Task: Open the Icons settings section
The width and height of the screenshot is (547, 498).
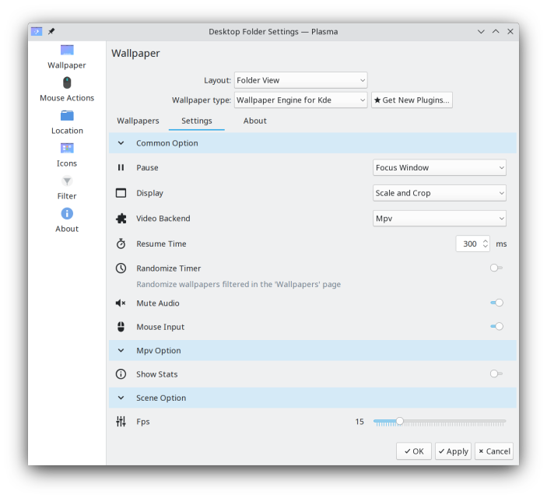Action: 67,155
